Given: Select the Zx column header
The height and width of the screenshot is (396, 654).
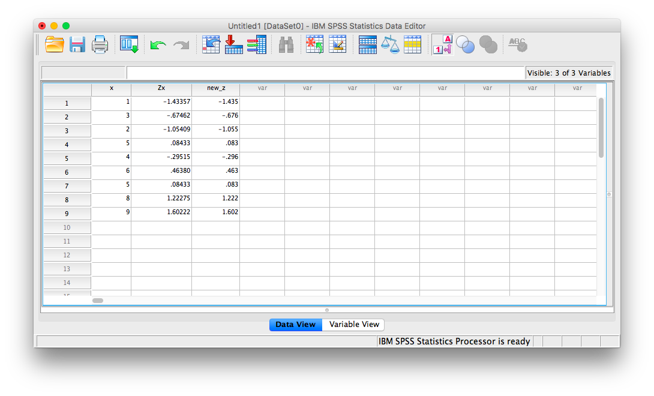Looking at the screenshot, I should pyautogui.click(x=161, y=88).
